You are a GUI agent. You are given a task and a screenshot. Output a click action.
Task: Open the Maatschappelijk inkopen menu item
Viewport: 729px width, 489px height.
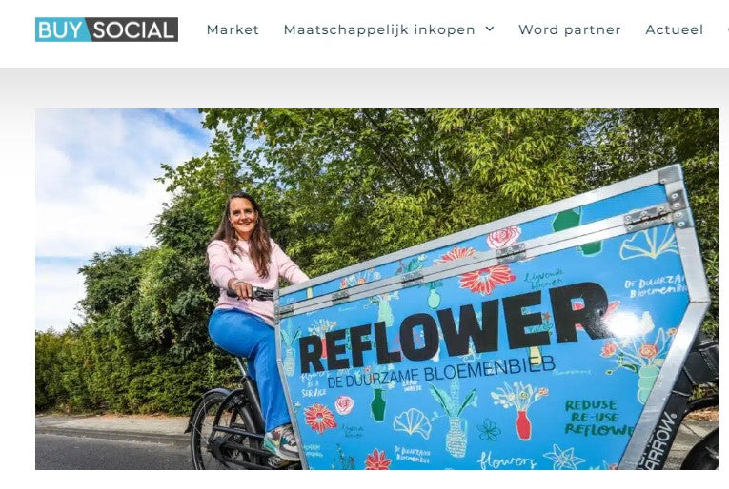(x=379, y=29)
